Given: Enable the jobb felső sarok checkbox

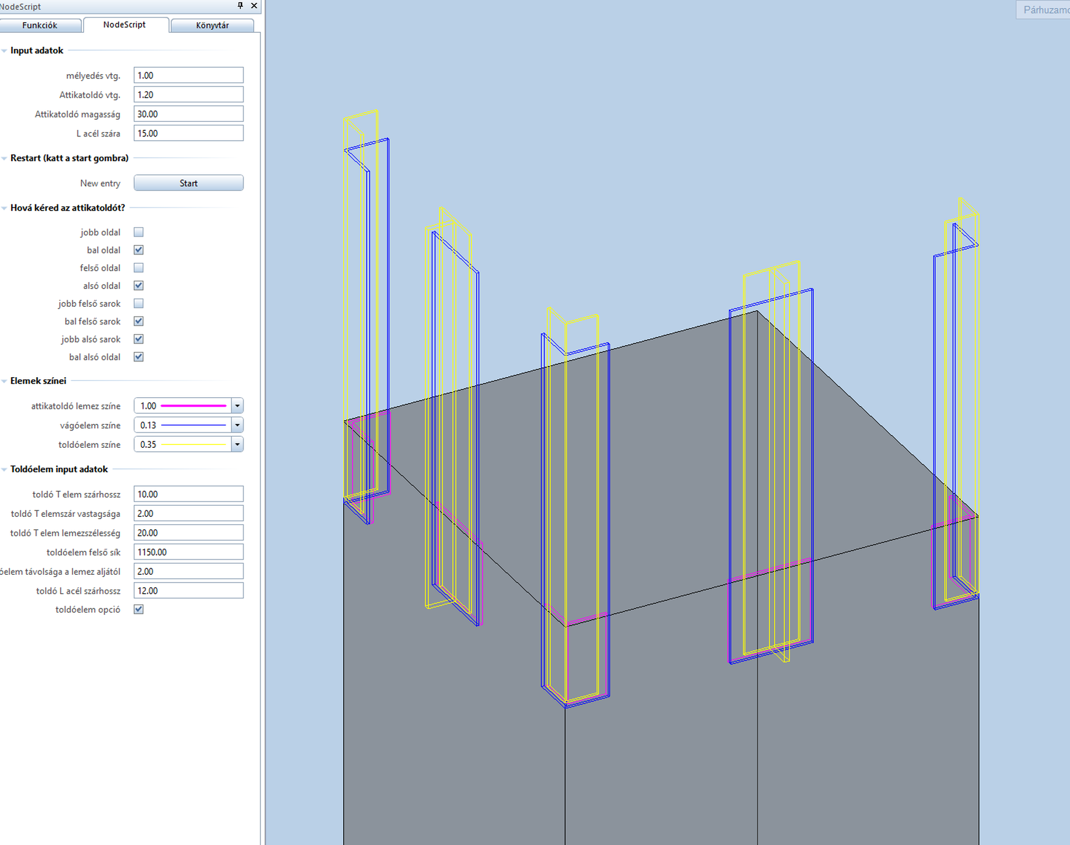Looking at the screenshot, I should [139, 304].
